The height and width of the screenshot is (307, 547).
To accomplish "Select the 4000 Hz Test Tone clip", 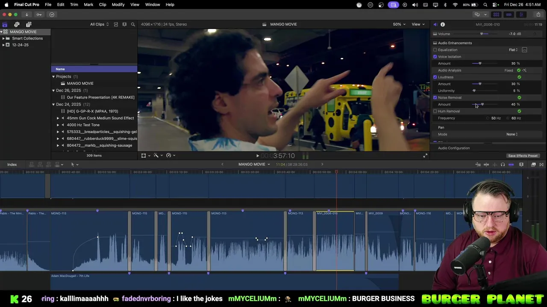I will coord(83,125).
